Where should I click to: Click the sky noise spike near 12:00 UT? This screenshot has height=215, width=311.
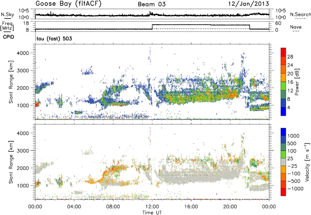coord(150,13)
